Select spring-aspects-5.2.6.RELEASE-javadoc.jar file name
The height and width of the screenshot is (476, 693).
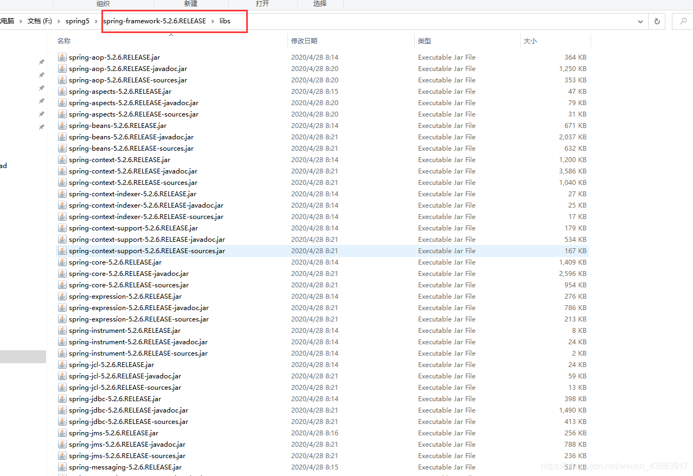[133, 102]
